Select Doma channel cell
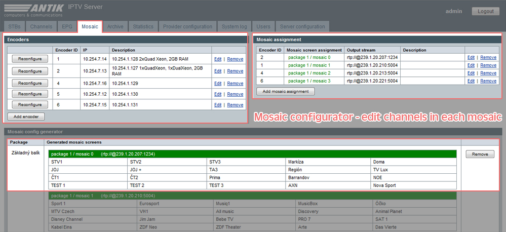The width and height of the screenshot is (506, 232). [414, 162]
